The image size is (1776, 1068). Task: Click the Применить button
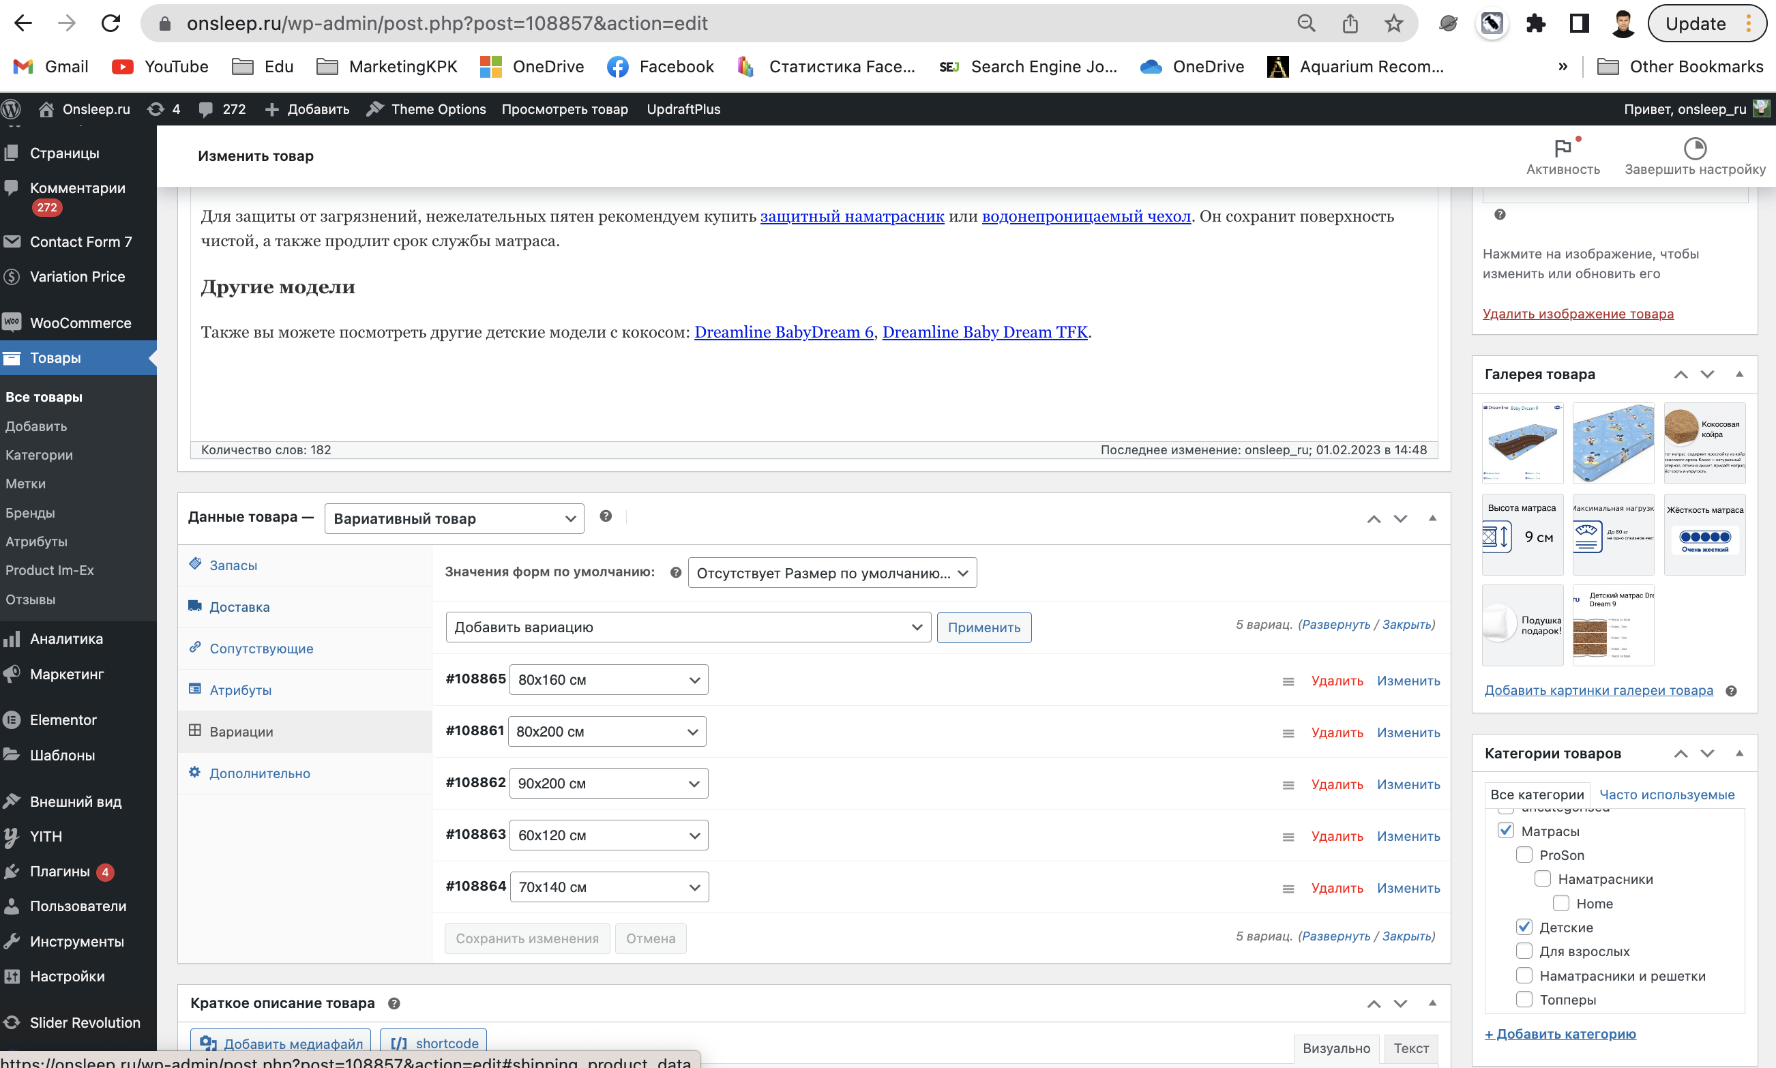click(983, 627)
